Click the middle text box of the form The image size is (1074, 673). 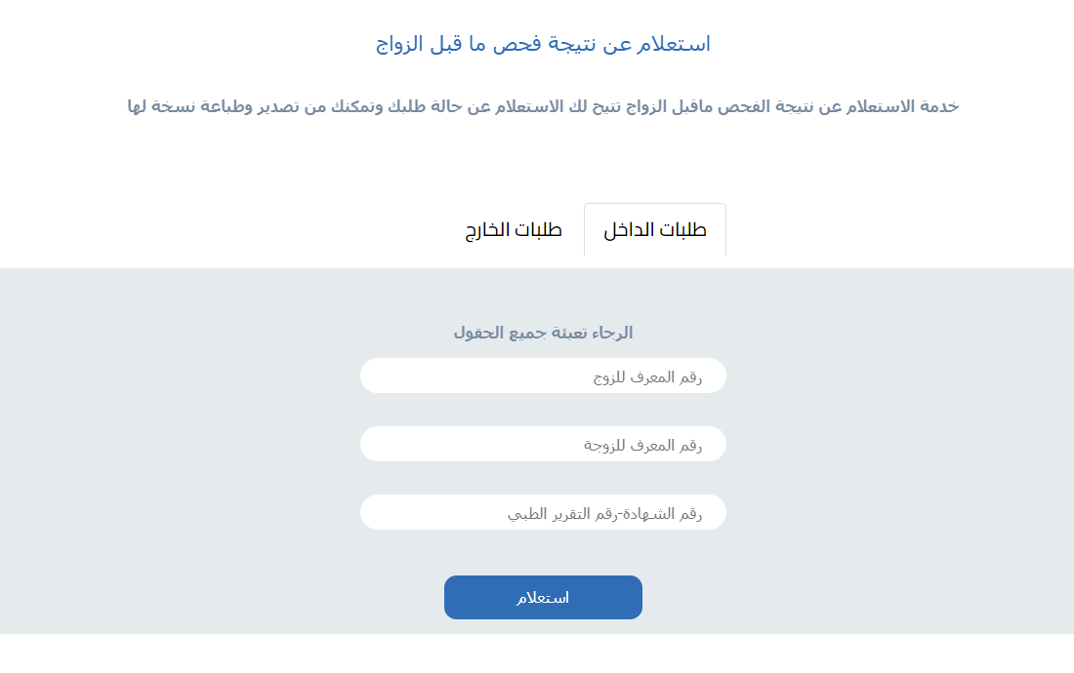543,445
